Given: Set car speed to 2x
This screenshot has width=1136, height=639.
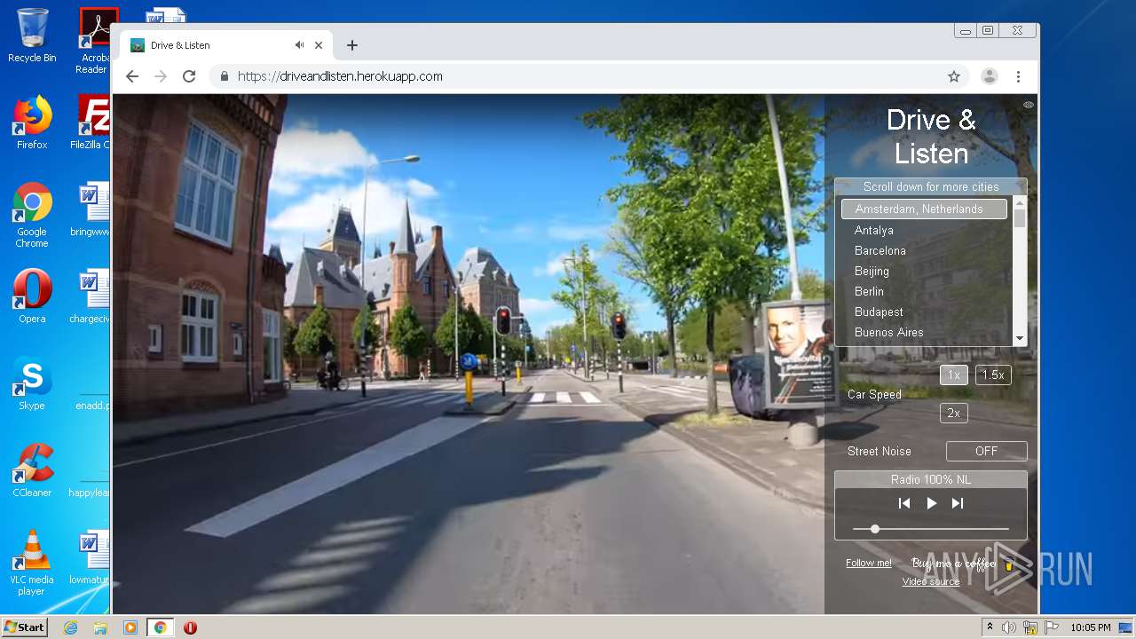Looking at the screenshot, I should [954, 413].
